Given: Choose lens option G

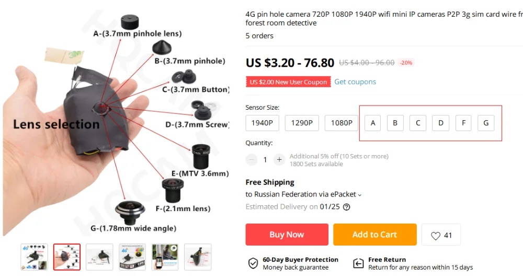Looking at the screenshot, I should pyautogui.click(x=486, y=123).
